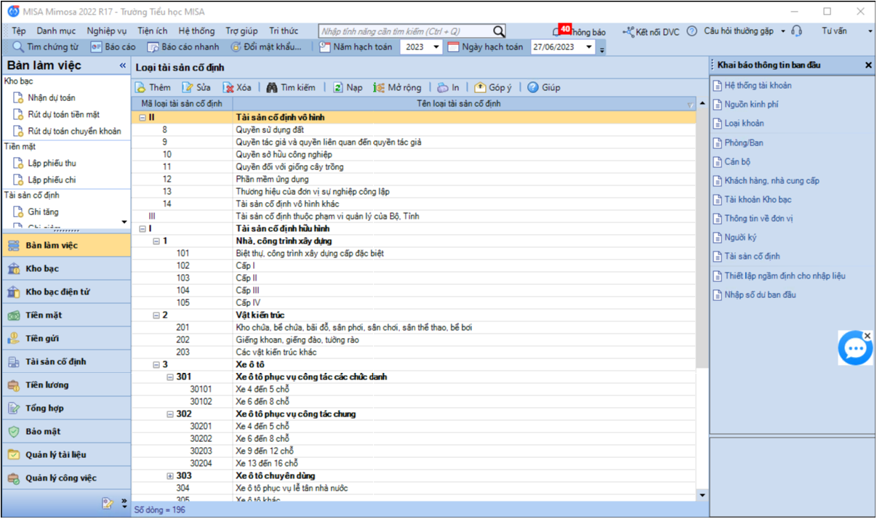Click Kết nối DVC connection icon
This screenshot has width=877, height=519.
click(x=629, y=31)
